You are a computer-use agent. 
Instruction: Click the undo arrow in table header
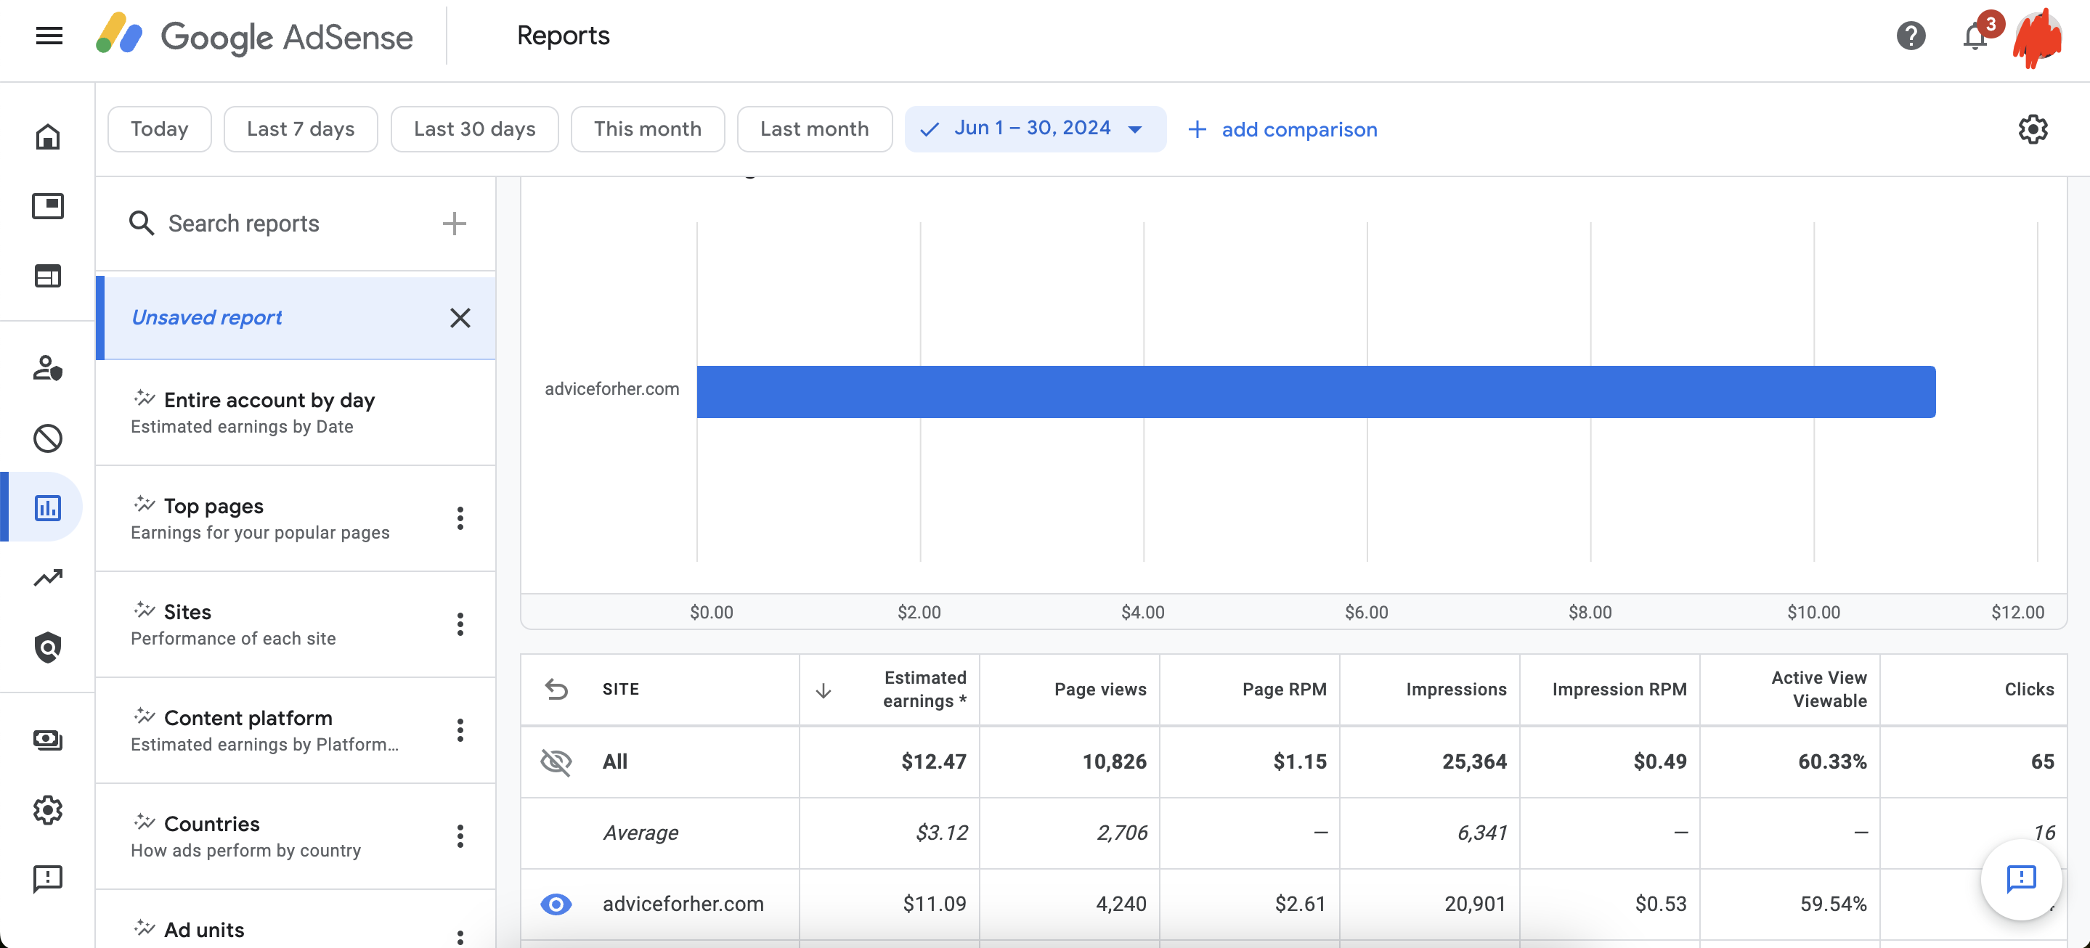pyautogui.click(x=556, y=688)
